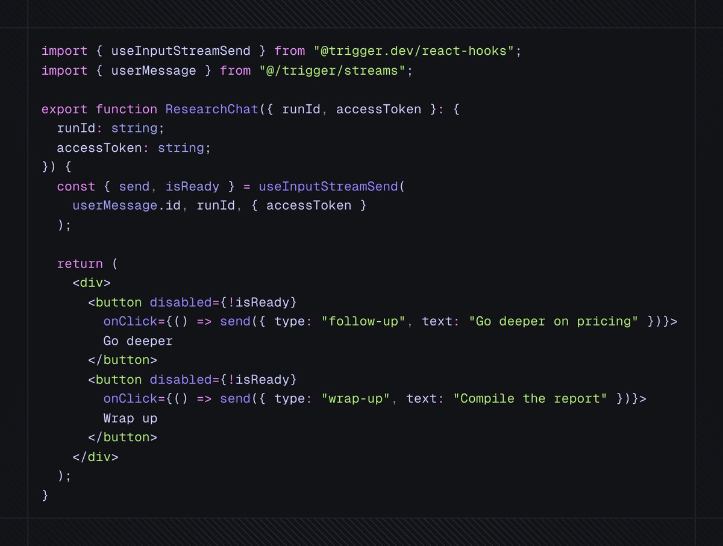
Task: Select userMessage in the second import line
Action: (154, 71)
